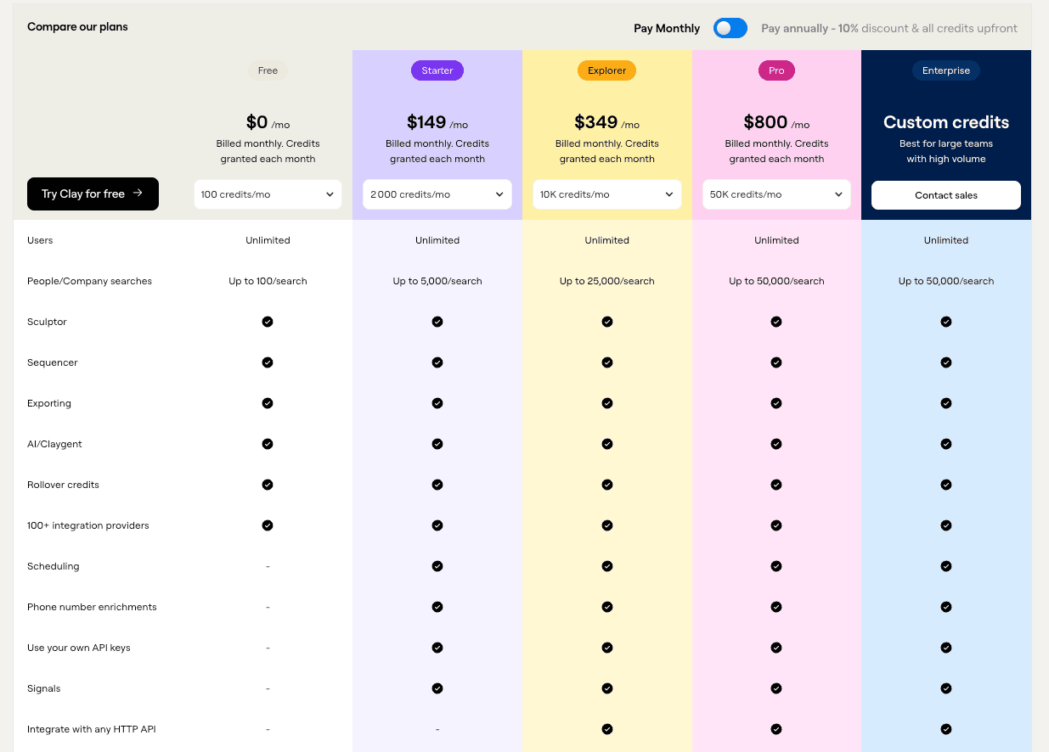Open the 2000 credits/mo dropdown under Starter
Image resolution: width=1049 pixels, height=752 pixels.
pos(437,194)
